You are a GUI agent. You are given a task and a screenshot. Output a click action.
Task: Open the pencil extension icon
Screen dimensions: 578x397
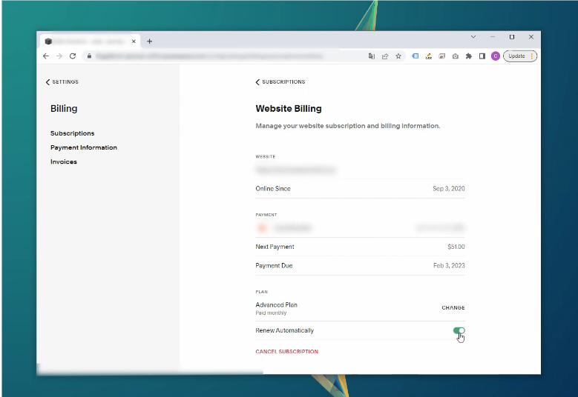click(428, 56)
